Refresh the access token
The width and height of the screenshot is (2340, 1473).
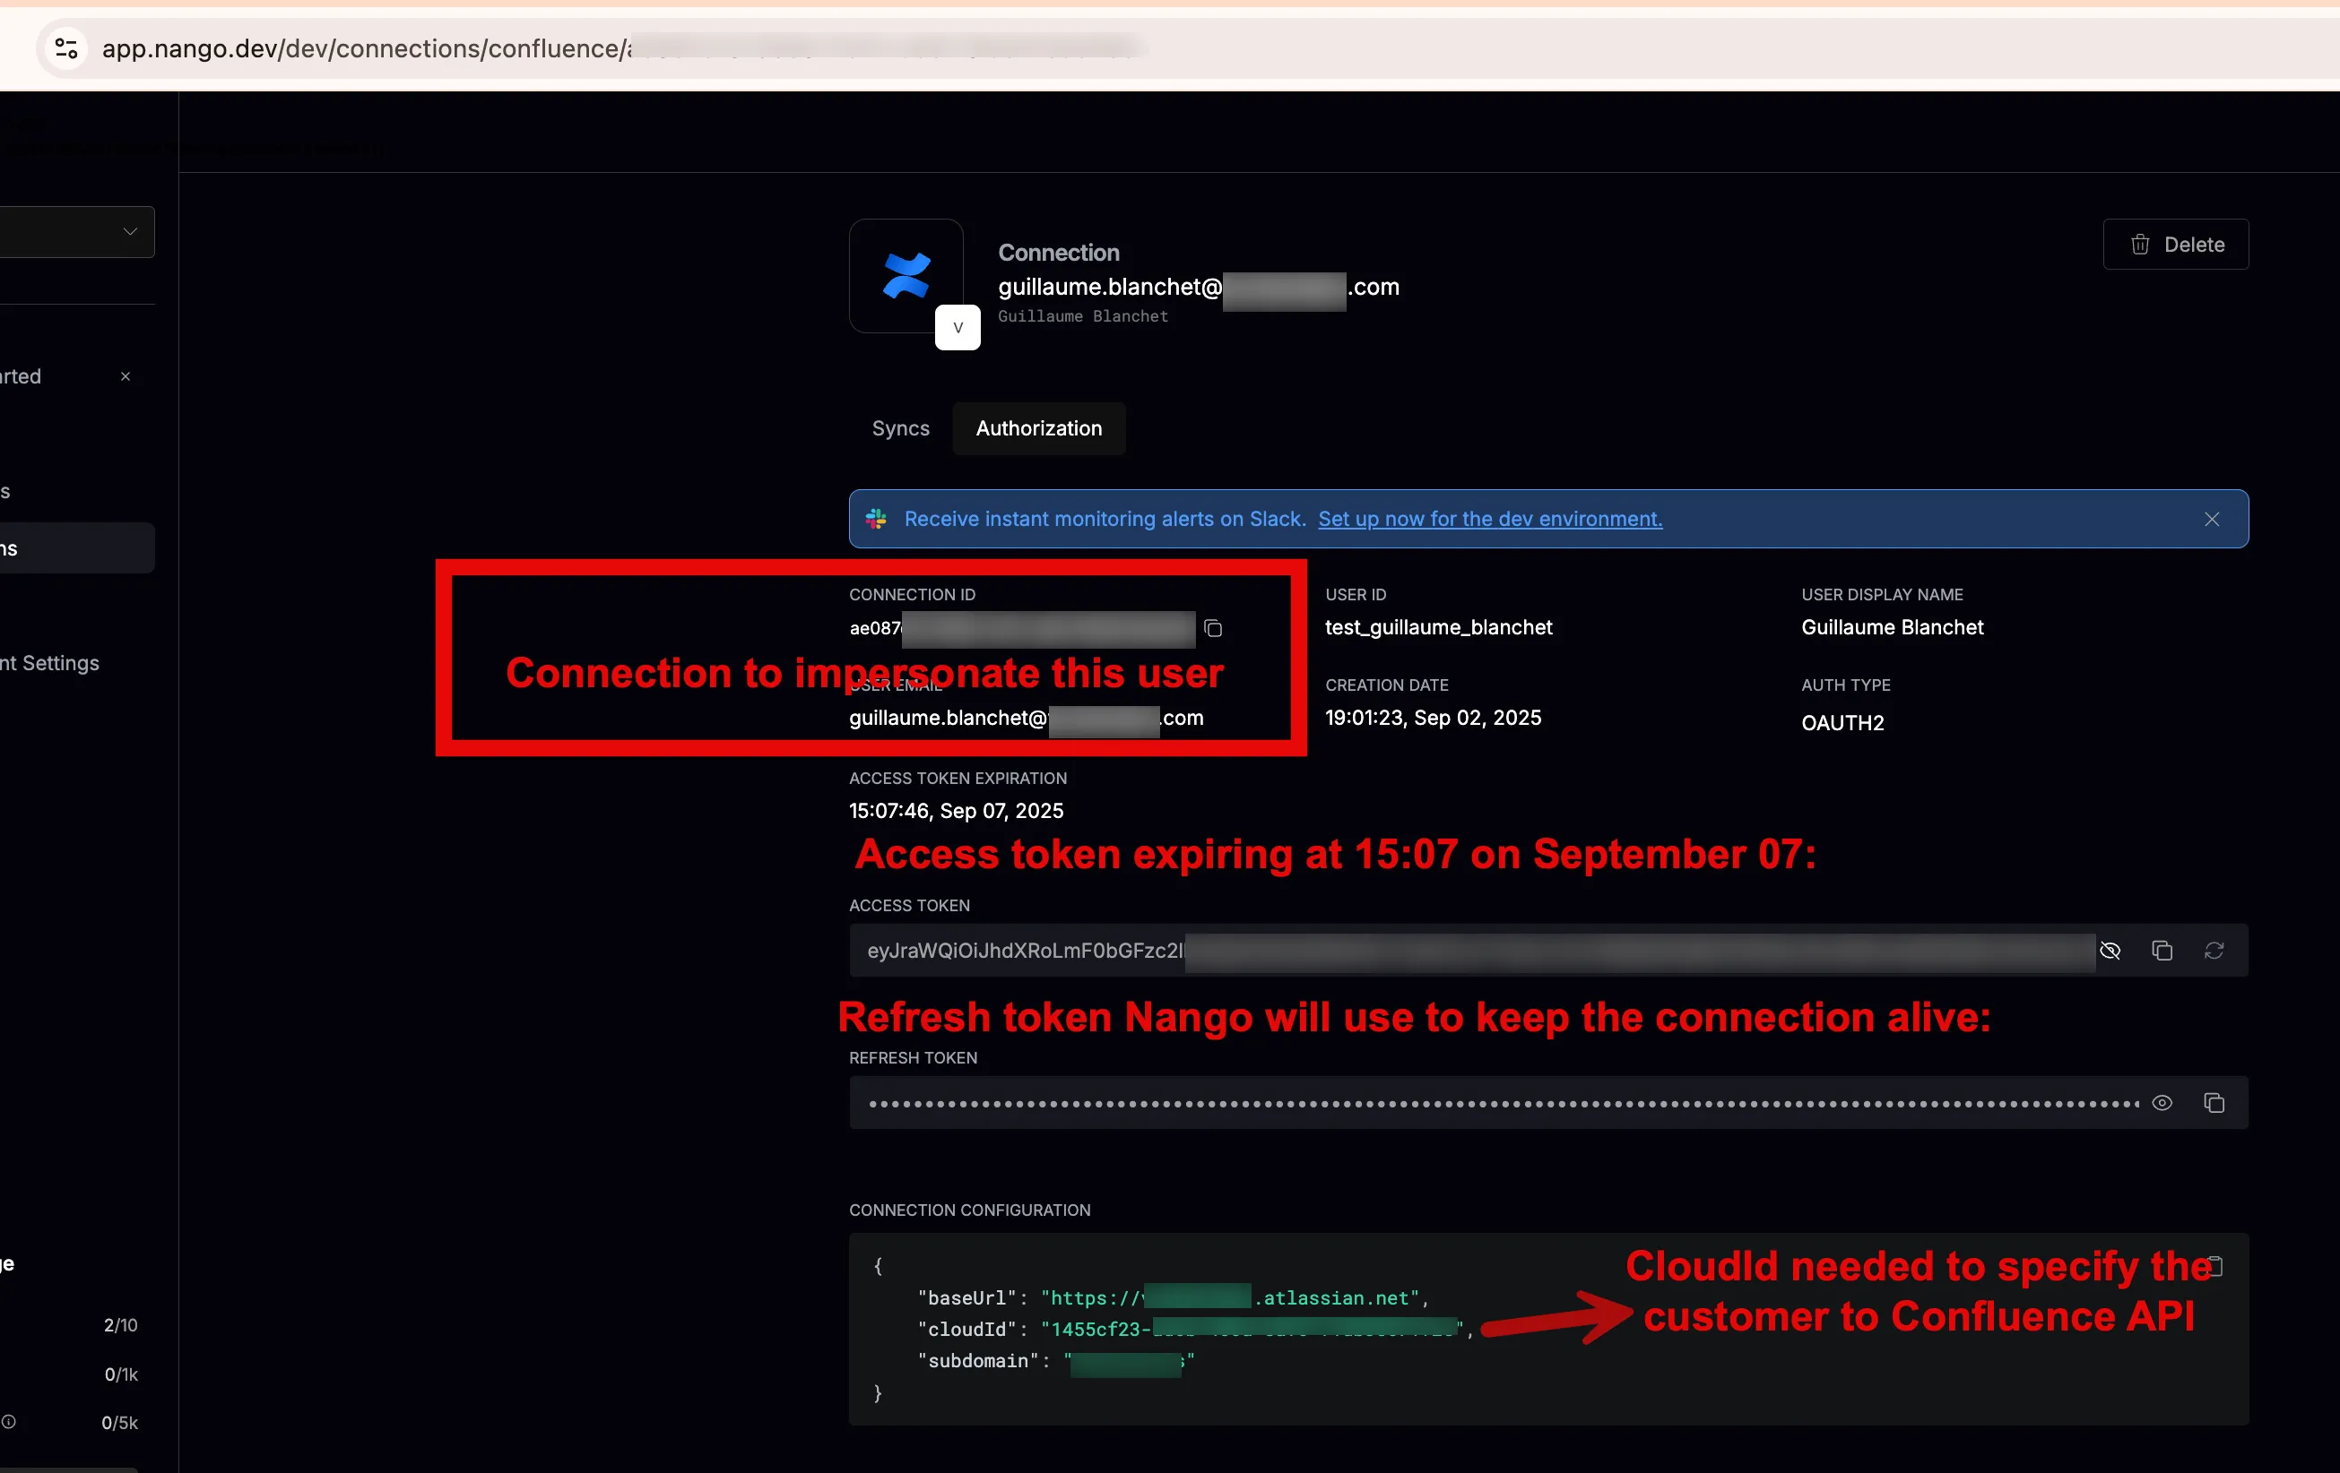click(x=2214, y=951)
